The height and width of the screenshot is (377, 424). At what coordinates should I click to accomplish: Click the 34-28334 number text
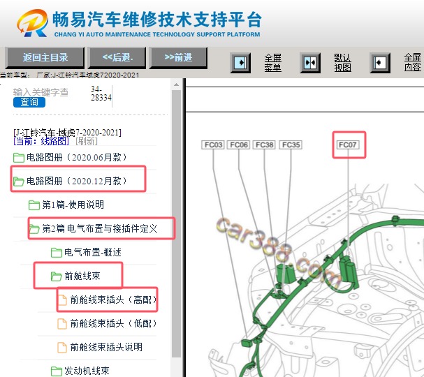point(101,94)
